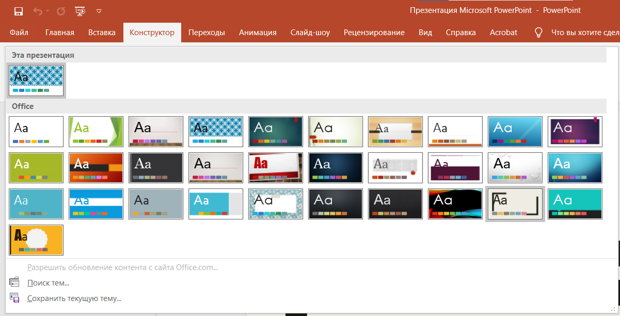
Task: Apply the blue gradient theme with circuit lines
Action: 576,168
